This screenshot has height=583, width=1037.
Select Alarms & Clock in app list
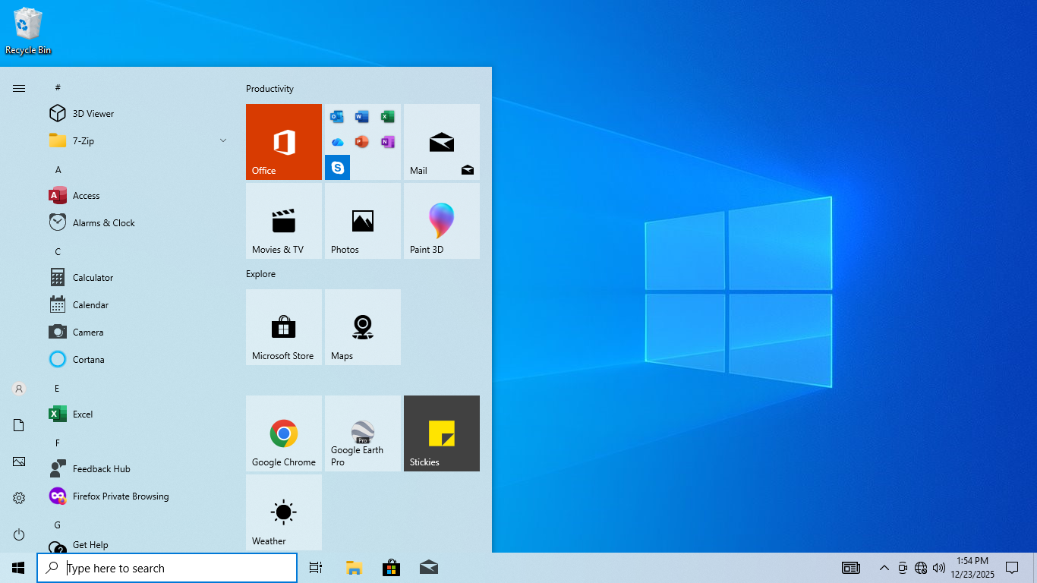[x=103, y=222]
